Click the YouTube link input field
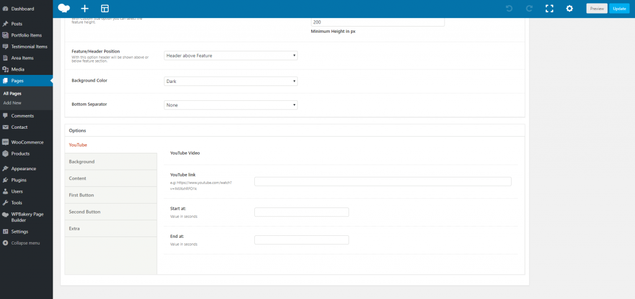Screen dimensions: 635x299 [383, 181]
